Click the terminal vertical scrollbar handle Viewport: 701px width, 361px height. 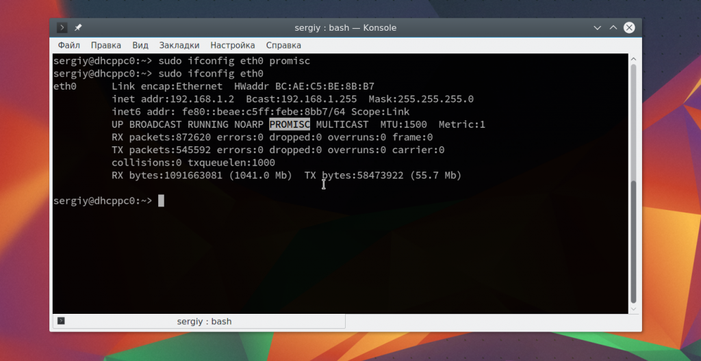pos(633,243)
